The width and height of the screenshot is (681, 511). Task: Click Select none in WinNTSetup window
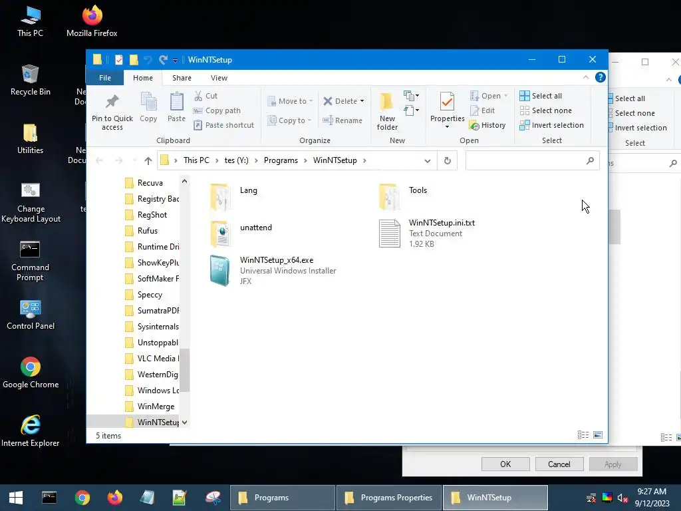pyautogui.click(x=546, y=110)
